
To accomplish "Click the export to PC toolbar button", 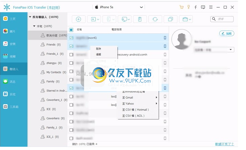I will click(x=124, y=19).
